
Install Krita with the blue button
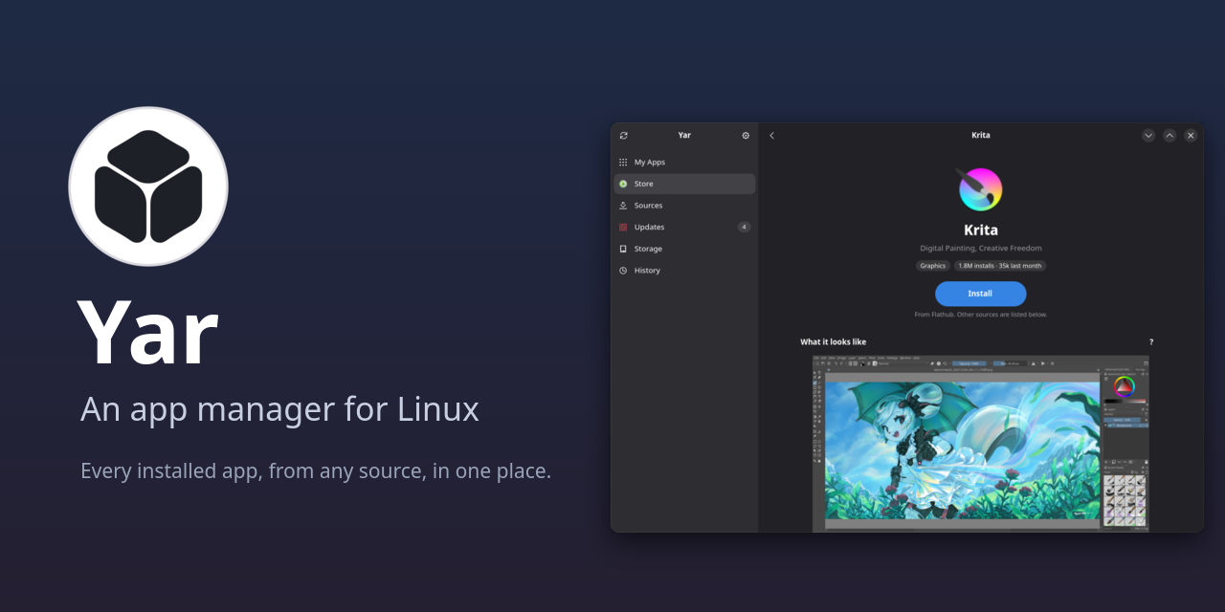[980, 294]
